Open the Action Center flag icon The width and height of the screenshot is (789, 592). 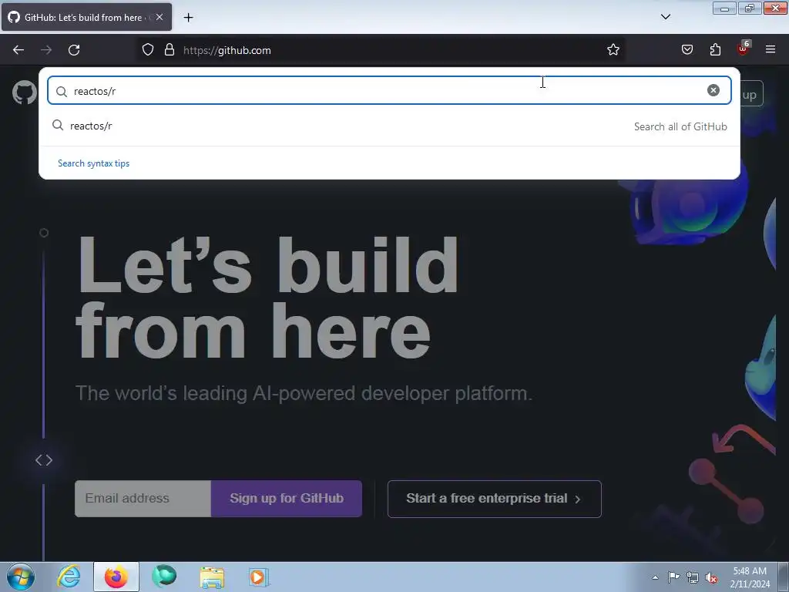673,577
